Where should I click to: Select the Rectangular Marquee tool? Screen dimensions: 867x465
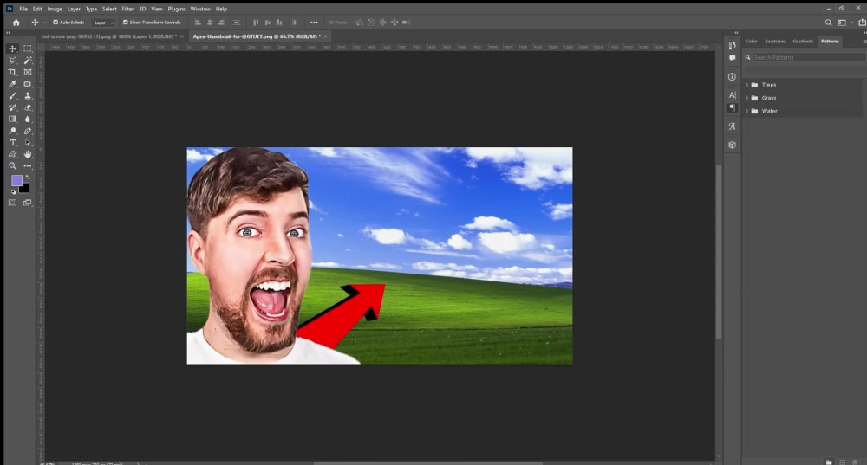tap(28, 48)
